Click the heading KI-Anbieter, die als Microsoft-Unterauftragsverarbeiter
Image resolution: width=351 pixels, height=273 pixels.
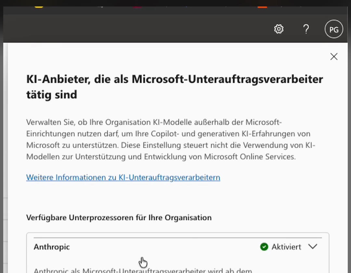[x=175, y=87]
